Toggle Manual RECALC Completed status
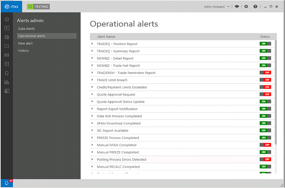 pyautogui.click(x=265, y=167)
